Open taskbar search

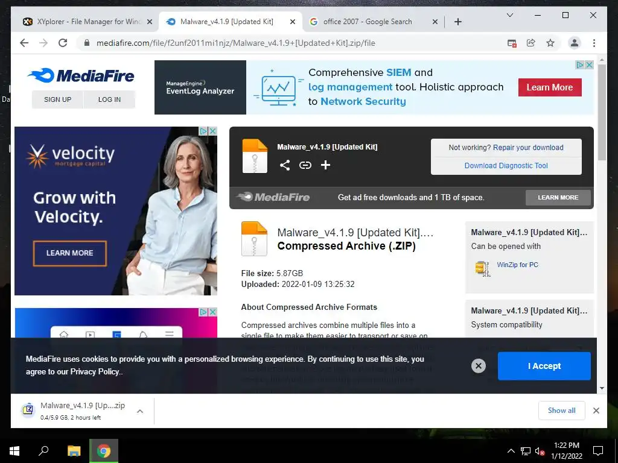(x=43, y=451)
